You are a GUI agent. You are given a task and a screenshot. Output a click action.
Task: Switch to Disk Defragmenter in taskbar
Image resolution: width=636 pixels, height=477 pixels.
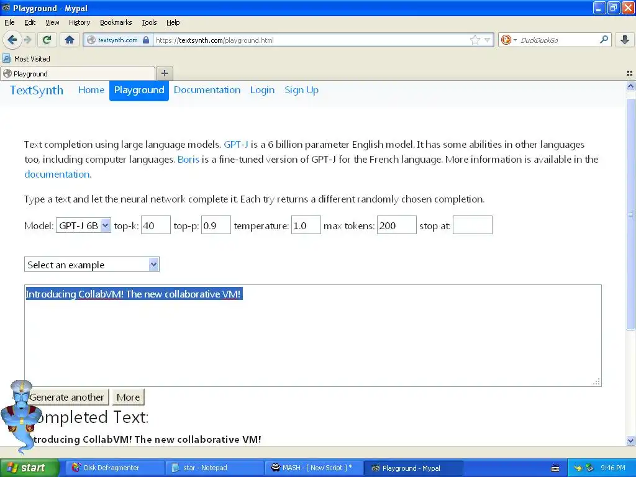[115, 468]
